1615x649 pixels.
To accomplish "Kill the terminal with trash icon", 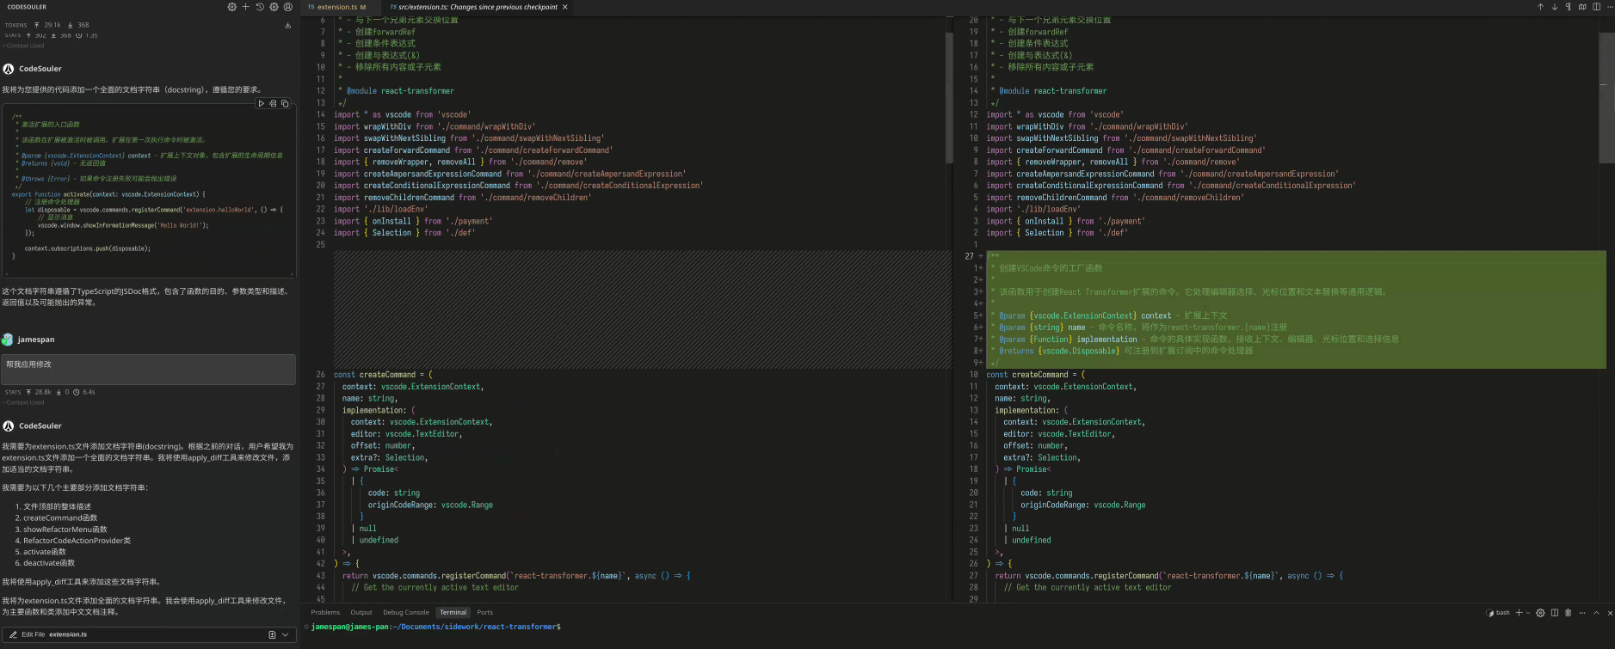I will tap(1568, 613).
